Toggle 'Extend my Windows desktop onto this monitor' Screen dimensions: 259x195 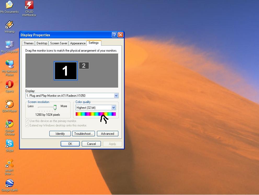coord(27,125)
